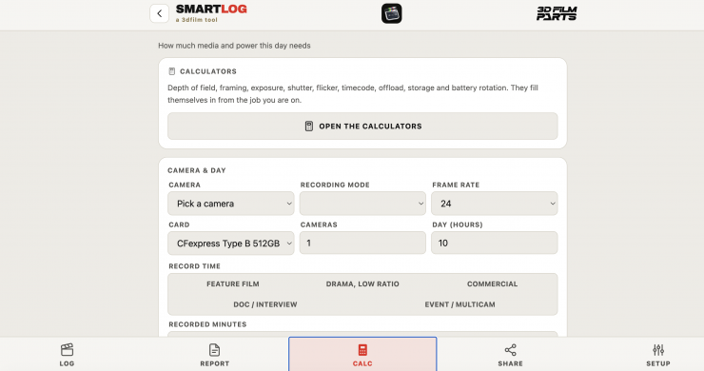
Task: Select the Event / Multicam preset
Action: coord(460,304)
